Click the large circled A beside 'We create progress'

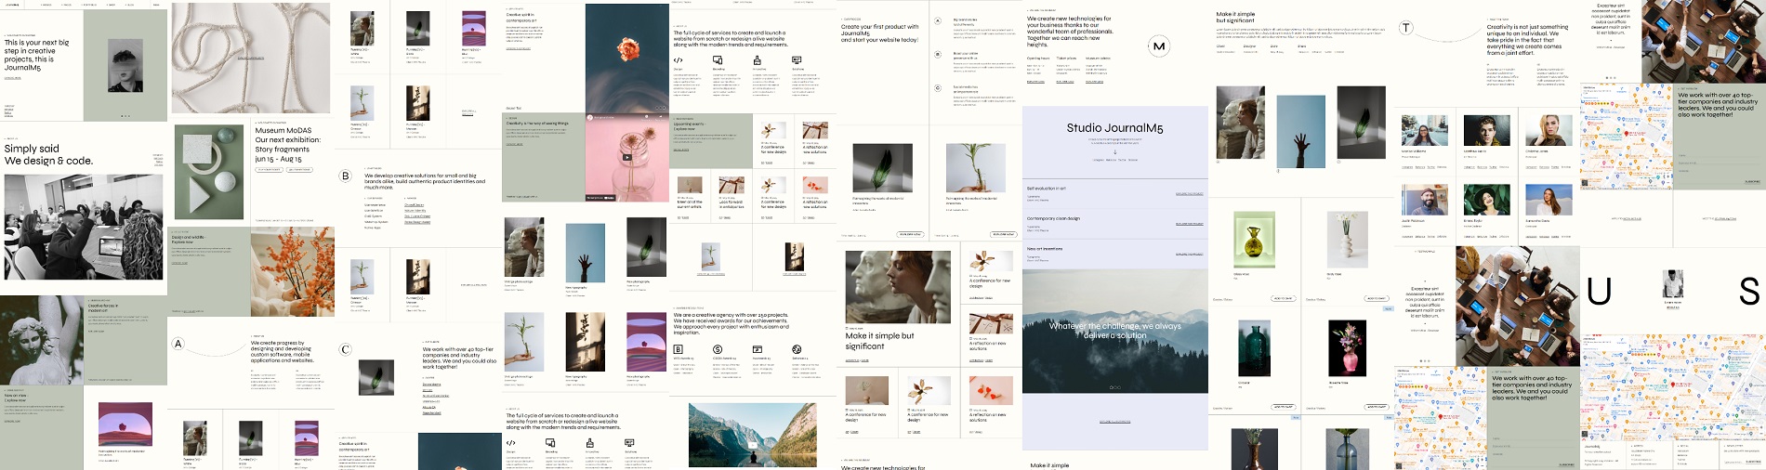(x=178, y=344)
